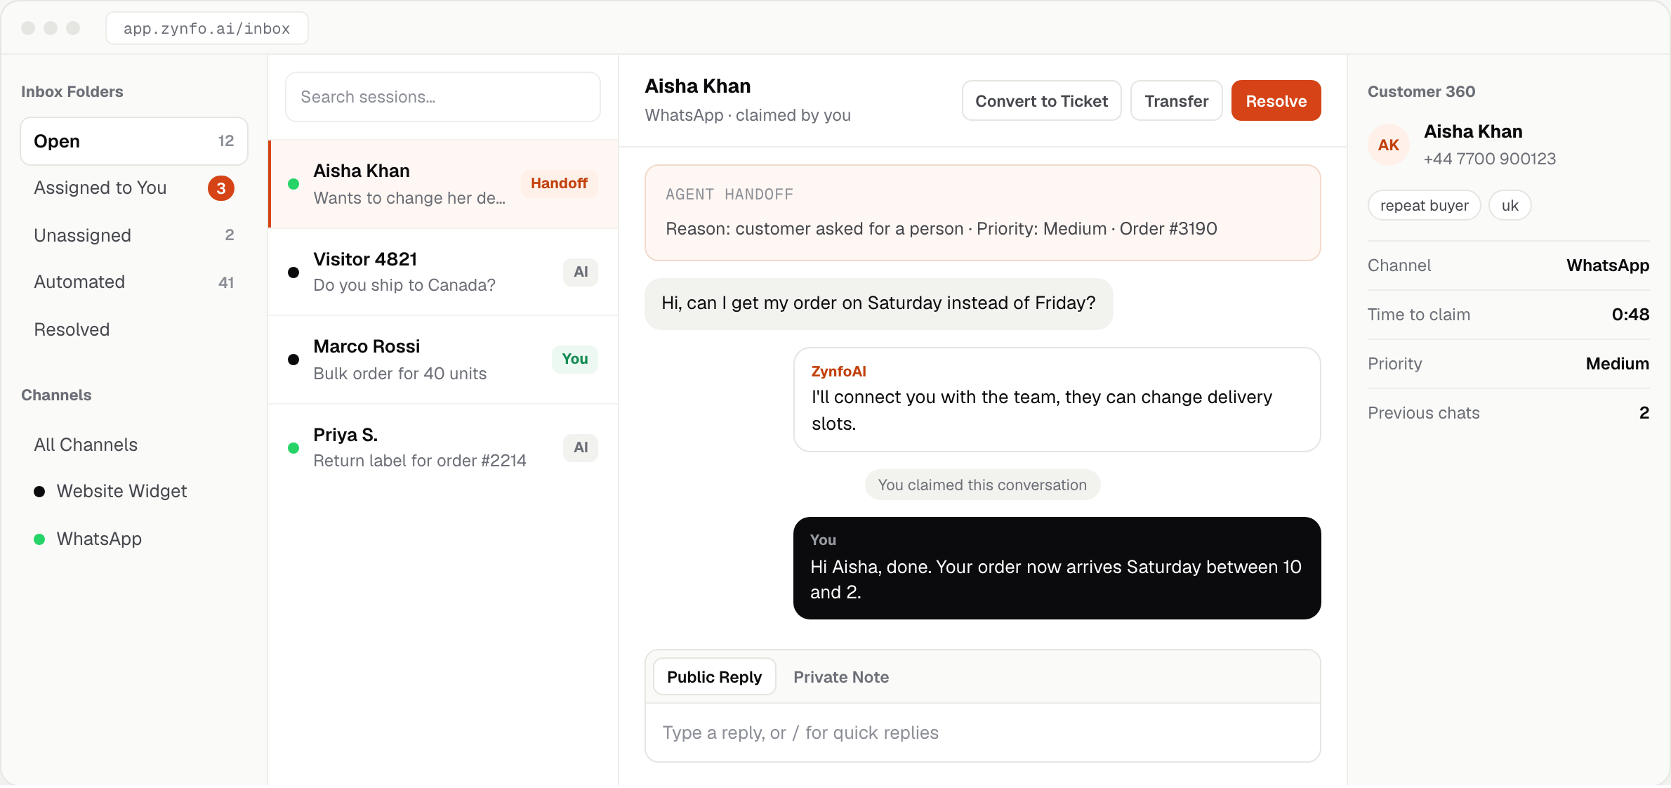
Task: Click the status dot beside Marco Rossi
Action: tap(293, 360)
